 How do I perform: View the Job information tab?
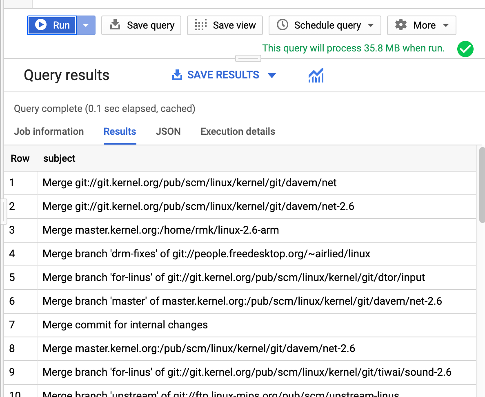tap(49, 132)
